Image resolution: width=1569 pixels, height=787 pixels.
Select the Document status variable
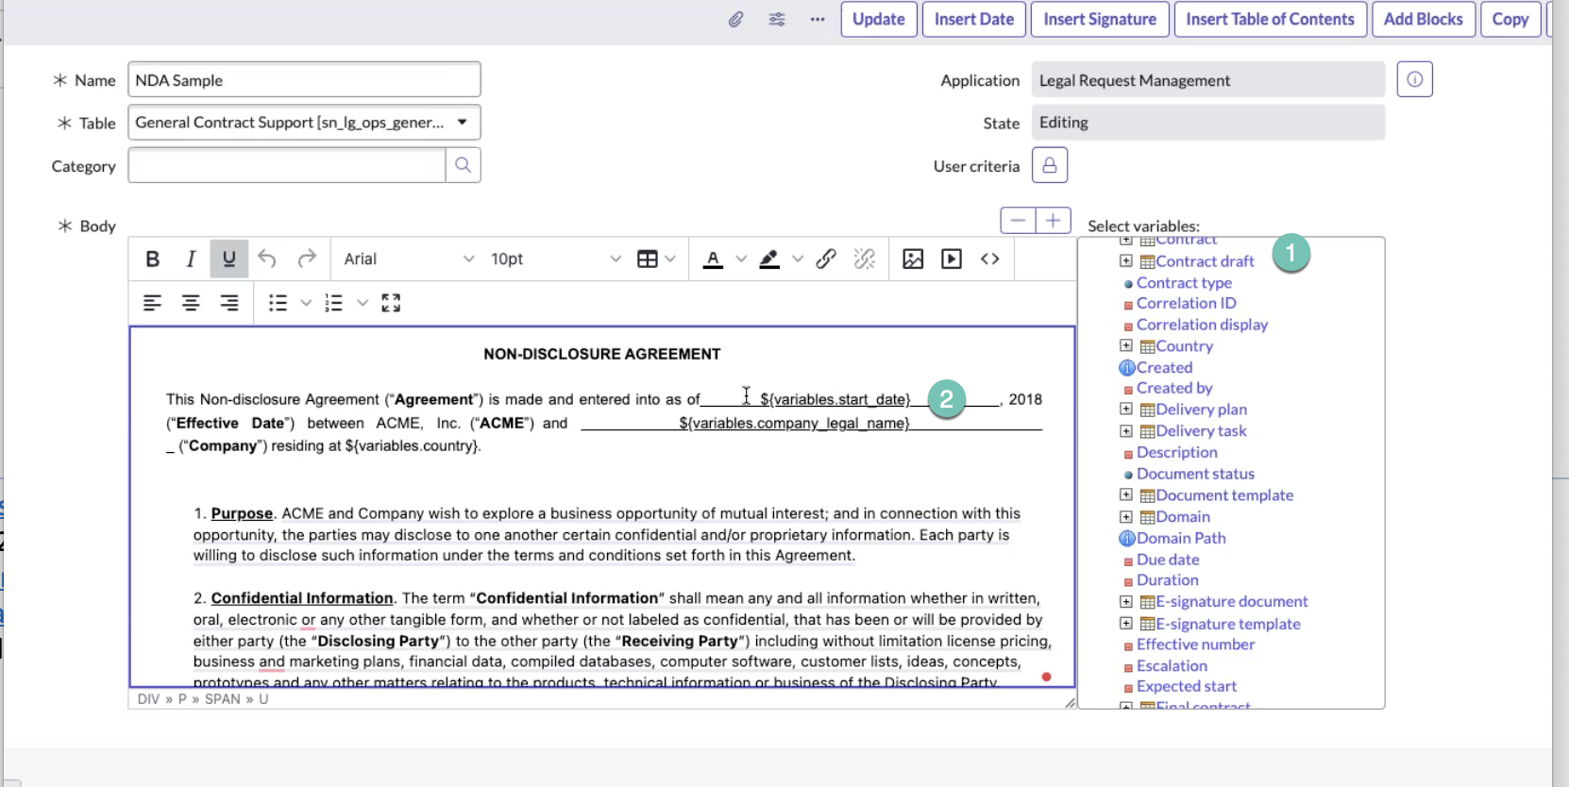click(1195, 474)
